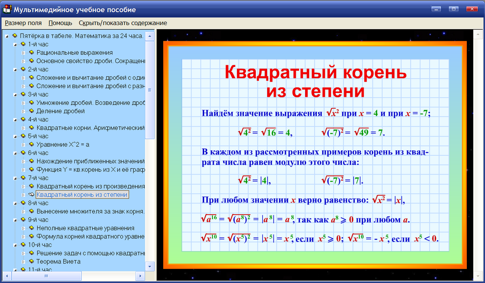Open the "Помощь" menu
The image size is (485, 283).
click(x=59, y=23)
